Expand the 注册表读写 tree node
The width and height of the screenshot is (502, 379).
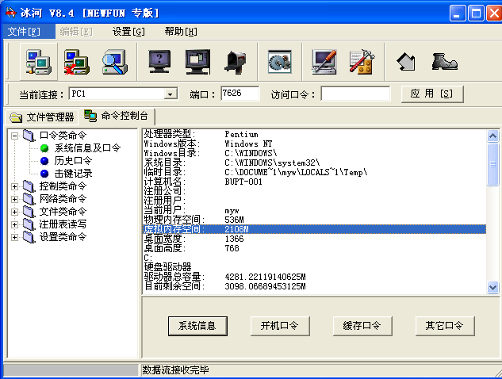(14, 224)
